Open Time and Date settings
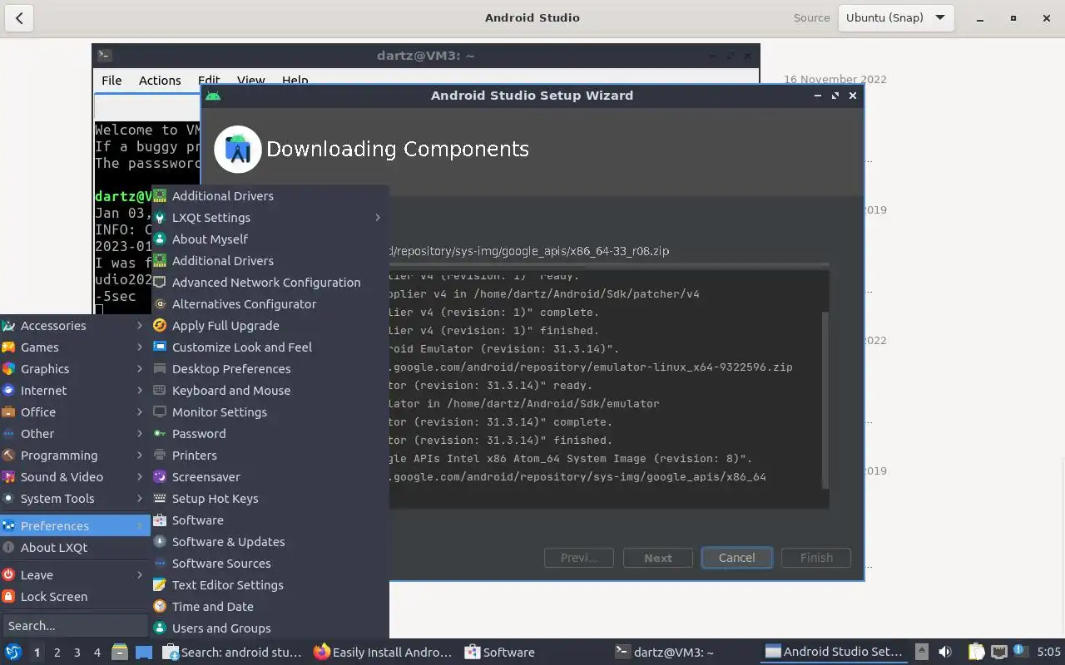Image resolution: width=1065 pixels, height=665 pixels. point(270,606)
